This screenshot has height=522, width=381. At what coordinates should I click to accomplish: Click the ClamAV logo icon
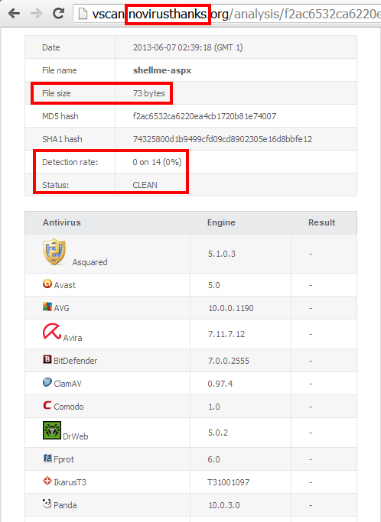(47, 382)
